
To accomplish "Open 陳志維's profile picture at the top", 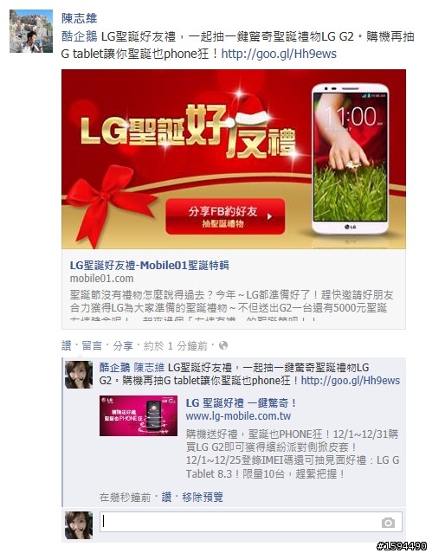I will (31, 31).
